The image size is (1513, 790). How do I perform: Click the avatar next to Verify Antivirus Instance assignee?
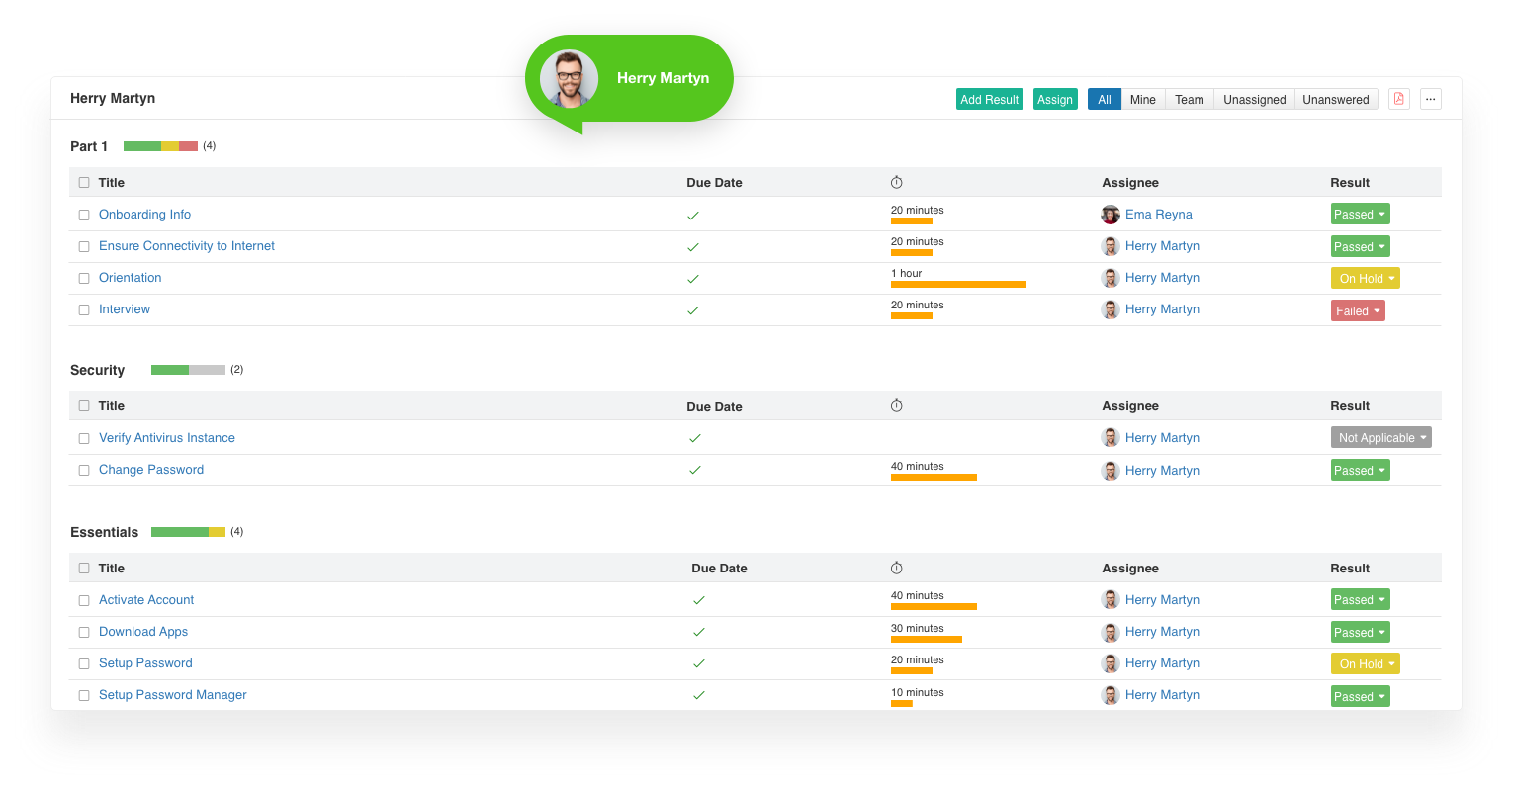1110,437
